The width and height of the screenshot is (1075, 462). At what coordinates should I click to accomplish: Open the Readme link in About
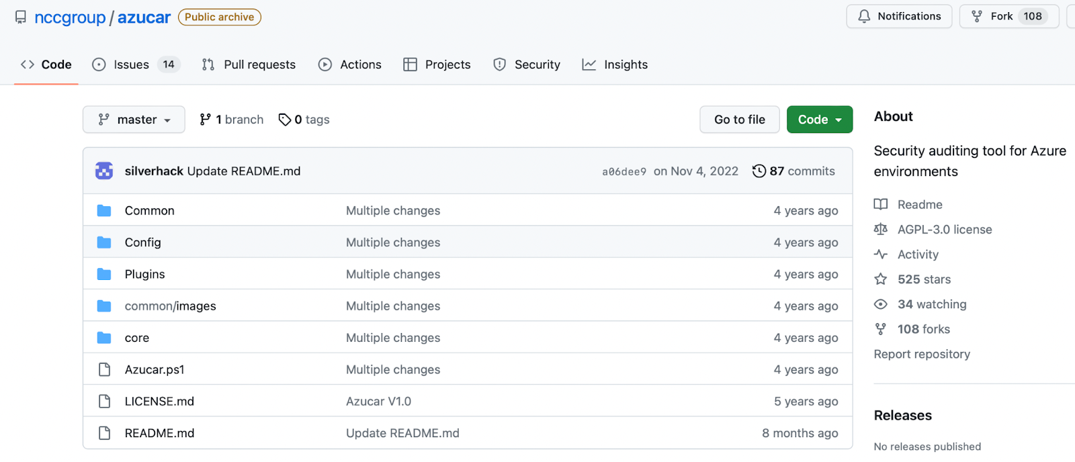[x=920, y=205]
